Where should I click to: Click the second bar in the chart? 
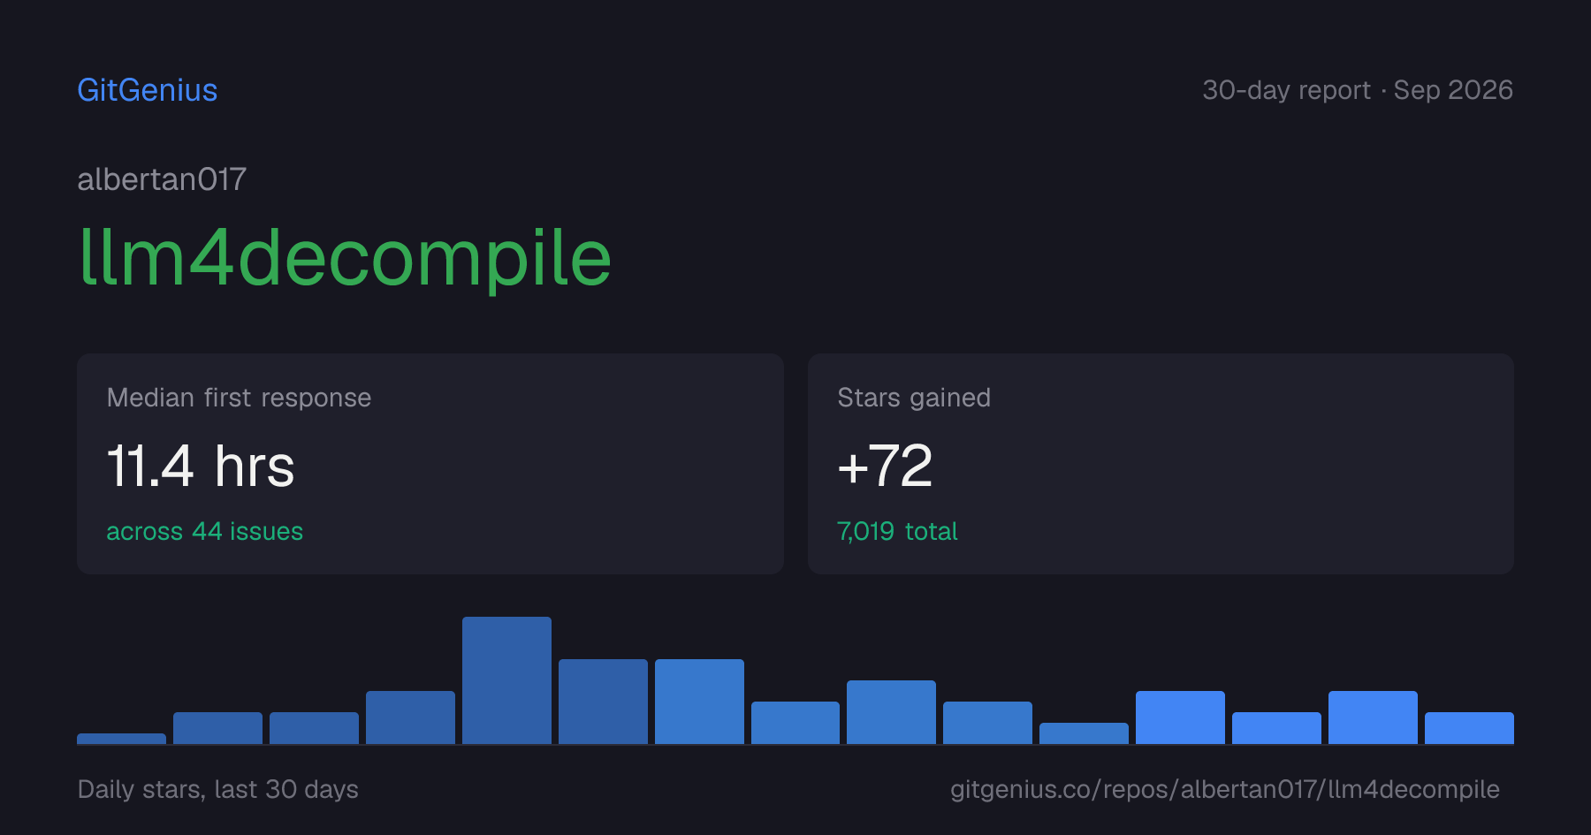217,728
